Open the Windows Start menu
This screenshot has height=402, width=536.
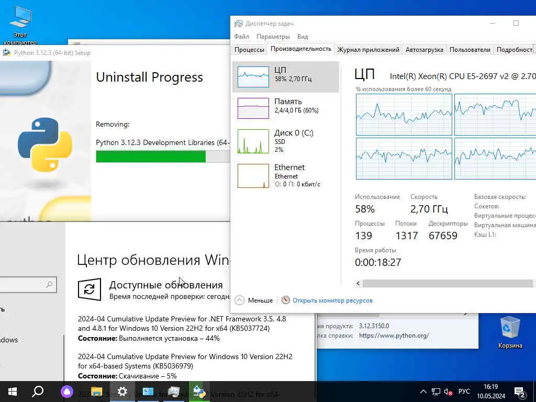13,392
